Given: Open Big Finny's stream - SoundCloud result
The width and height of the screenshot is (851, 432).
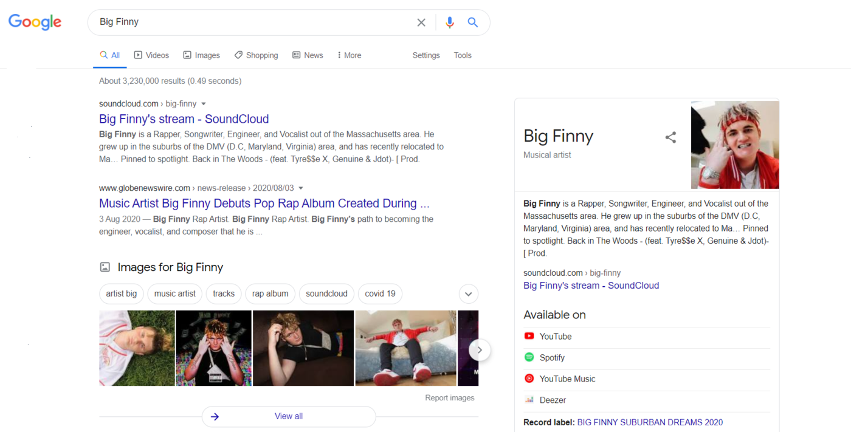Looking at the screenshot, I should pos(184,119).
